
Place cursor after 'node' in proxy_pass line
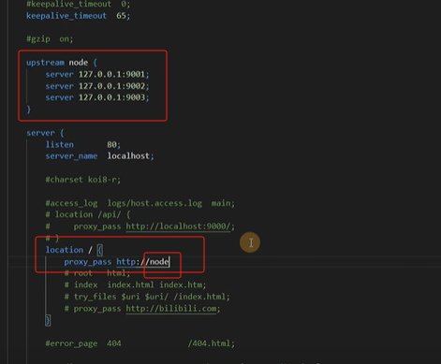pyautogui.click(x=169, y=261)
